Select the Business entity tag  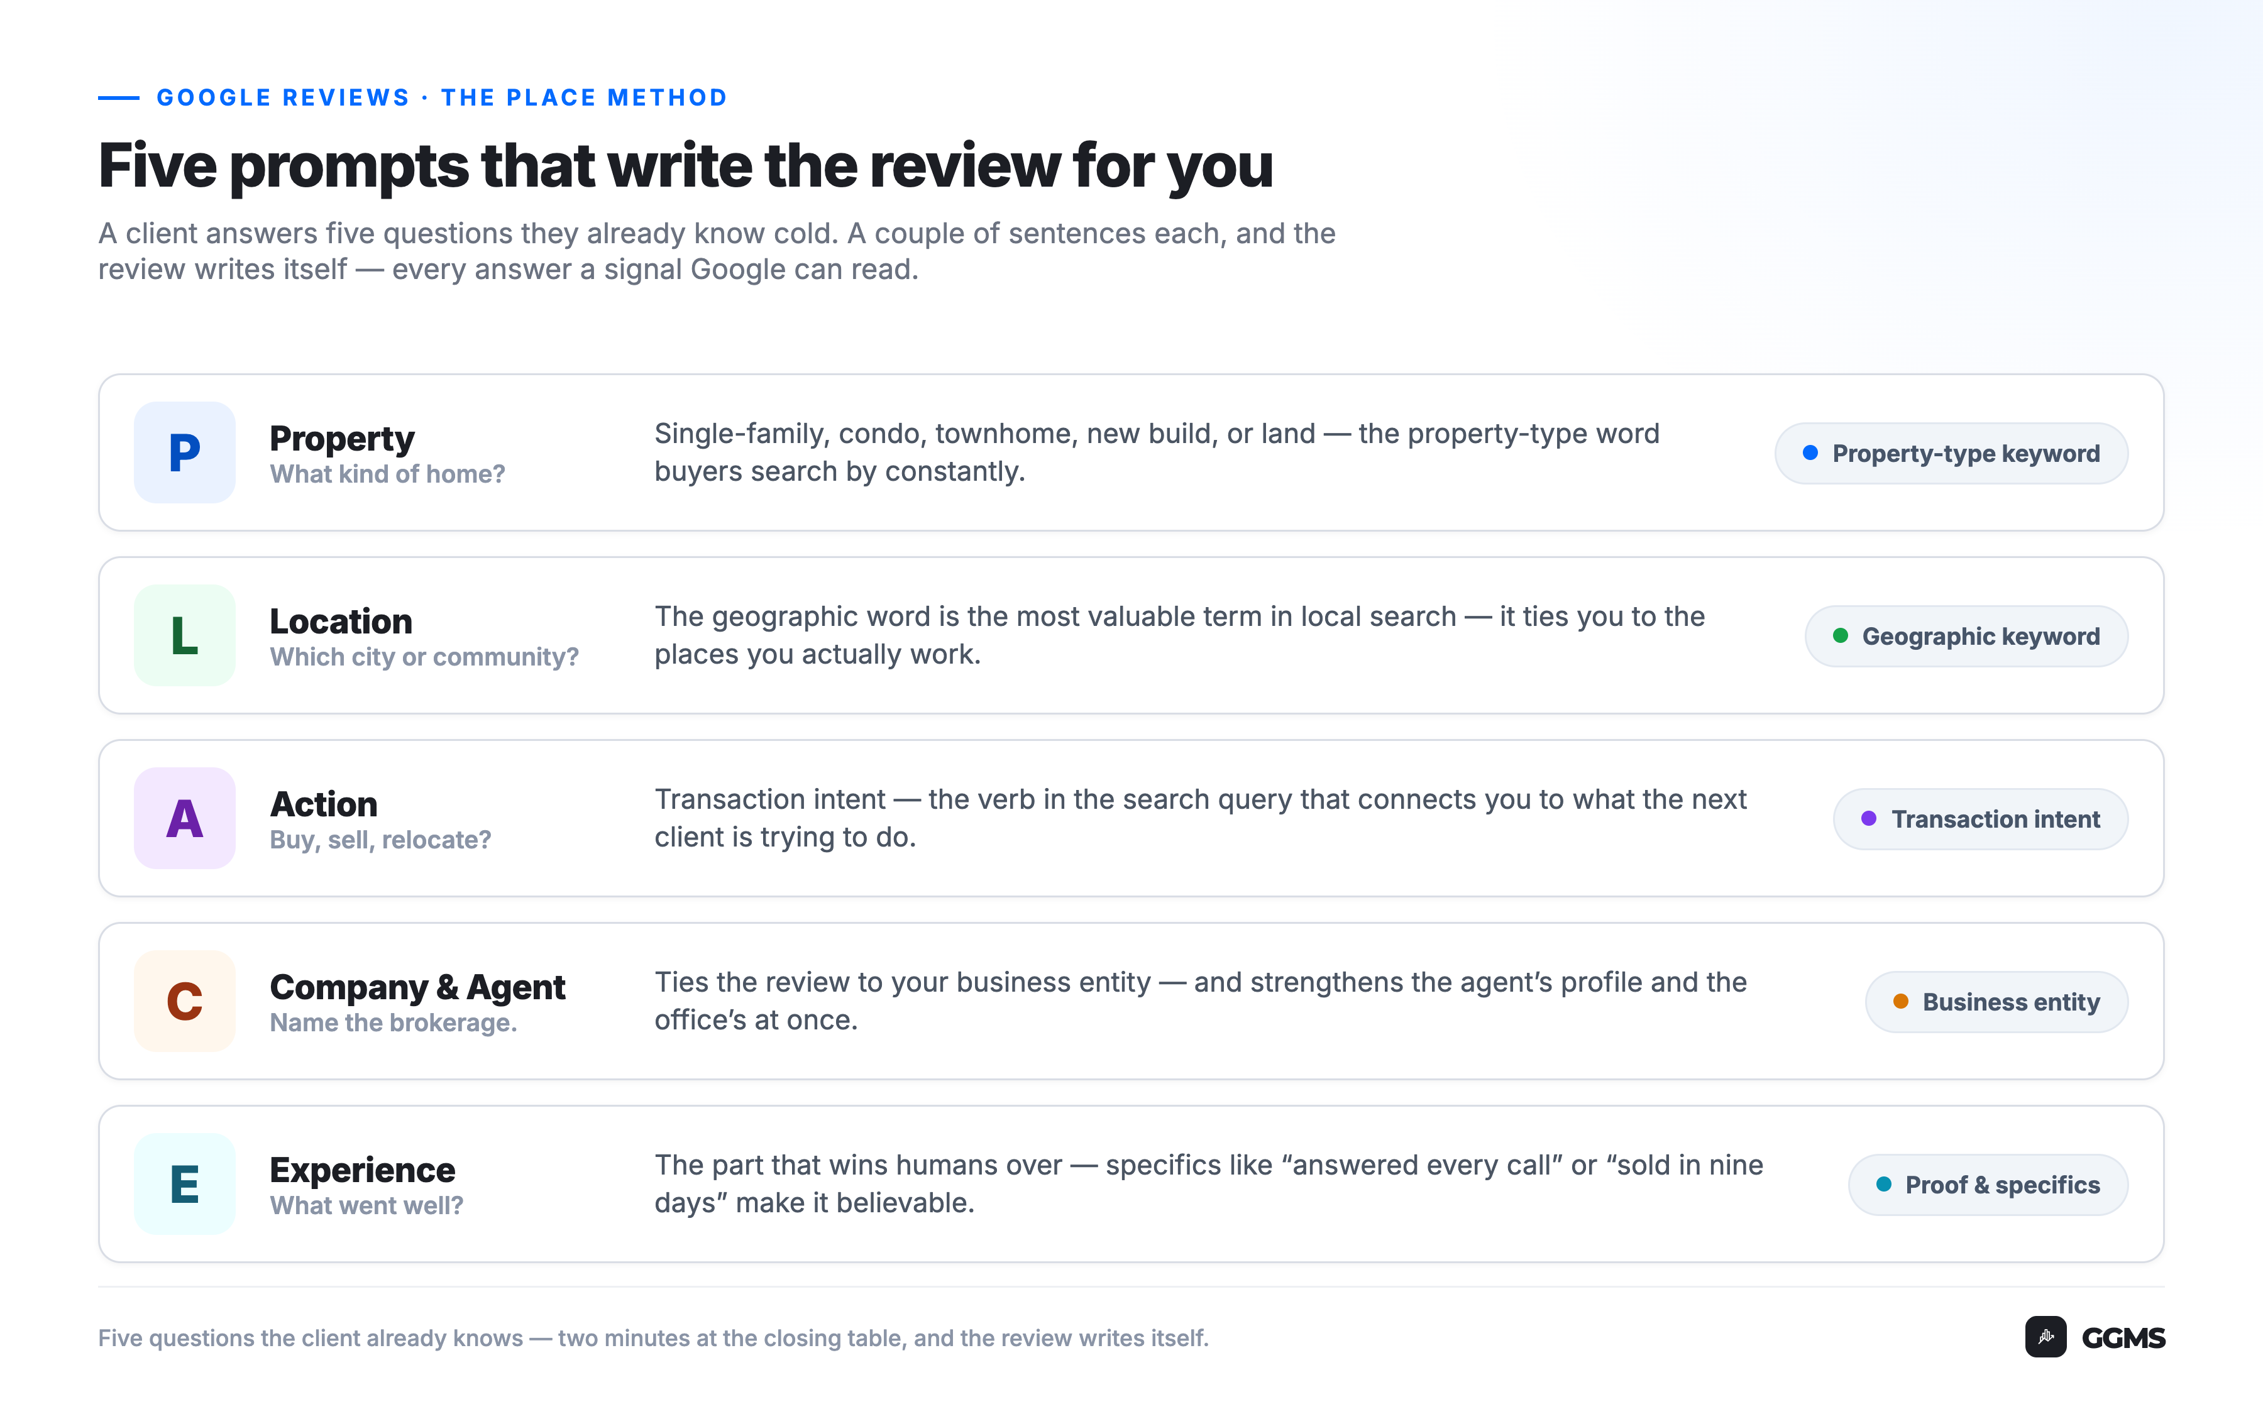1996,1002
